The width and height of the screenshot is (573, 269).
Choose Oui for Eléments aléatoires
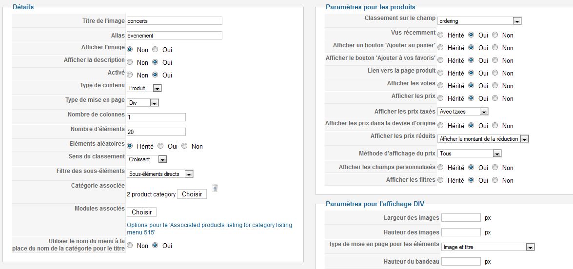tap(160, 146)
